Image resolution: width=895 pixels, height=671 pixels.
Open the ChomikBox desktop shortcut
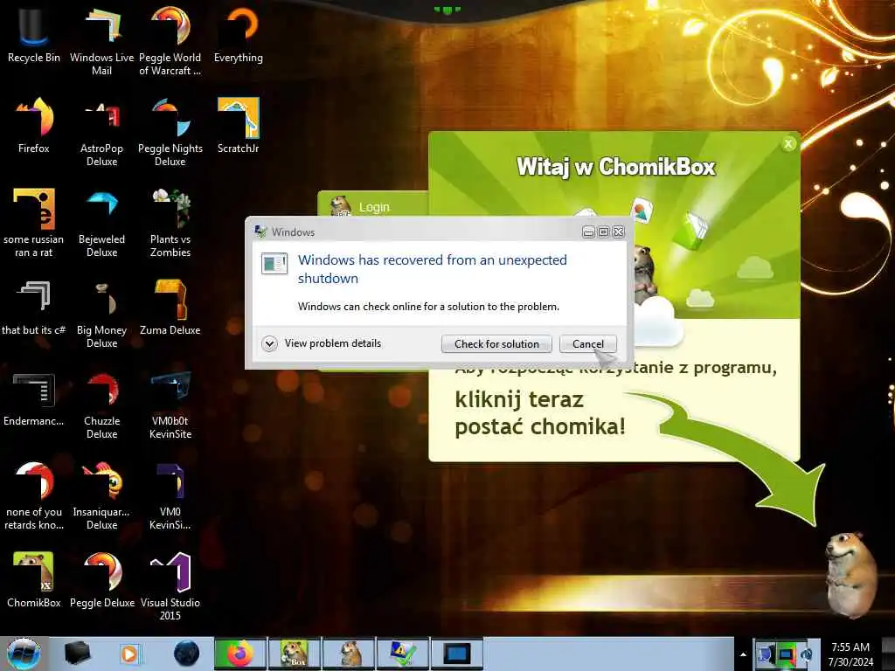pos(34,579)
